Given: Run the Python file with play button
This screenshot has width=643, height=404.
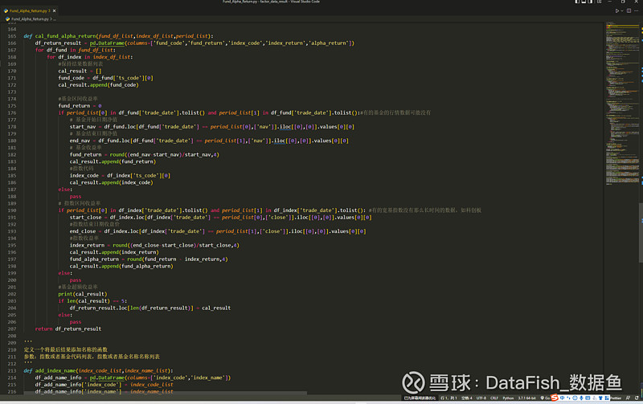Looking at the screenshot, I should click(616, 10).
